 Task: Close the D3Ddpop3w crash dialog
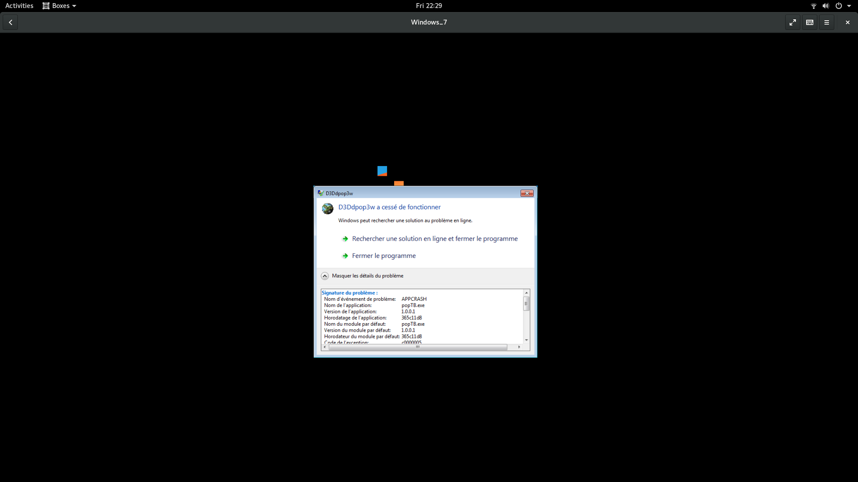pos(527,193)
